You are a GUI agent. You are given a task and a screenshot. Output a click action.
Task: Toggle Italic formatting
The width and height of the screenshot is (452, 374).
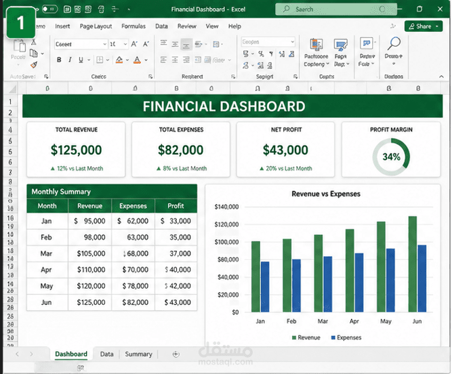point(70,60)
